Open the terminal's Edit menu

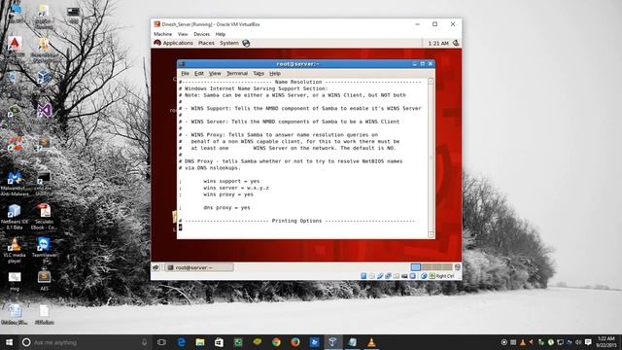[198, 74]
